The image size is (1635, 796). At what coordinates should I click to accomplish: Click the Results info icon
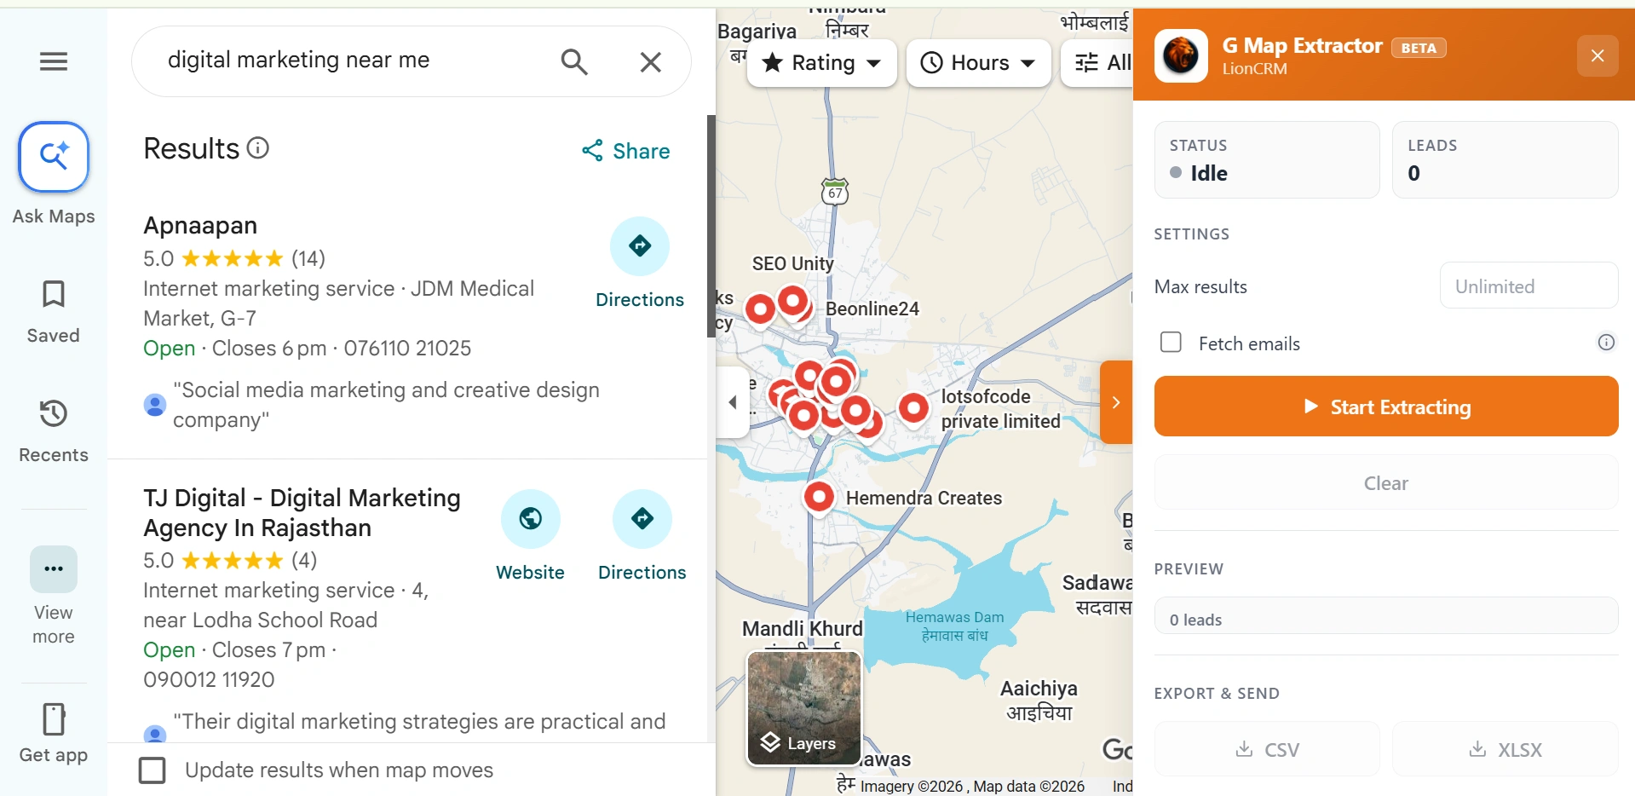(258, 148)
